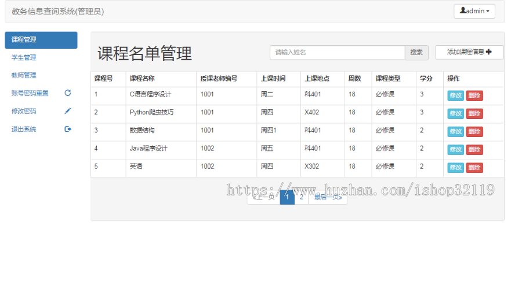Screen dimensions: 522x283
Task: Open 修改密码 sidebar item
Action: click(24, 111)
